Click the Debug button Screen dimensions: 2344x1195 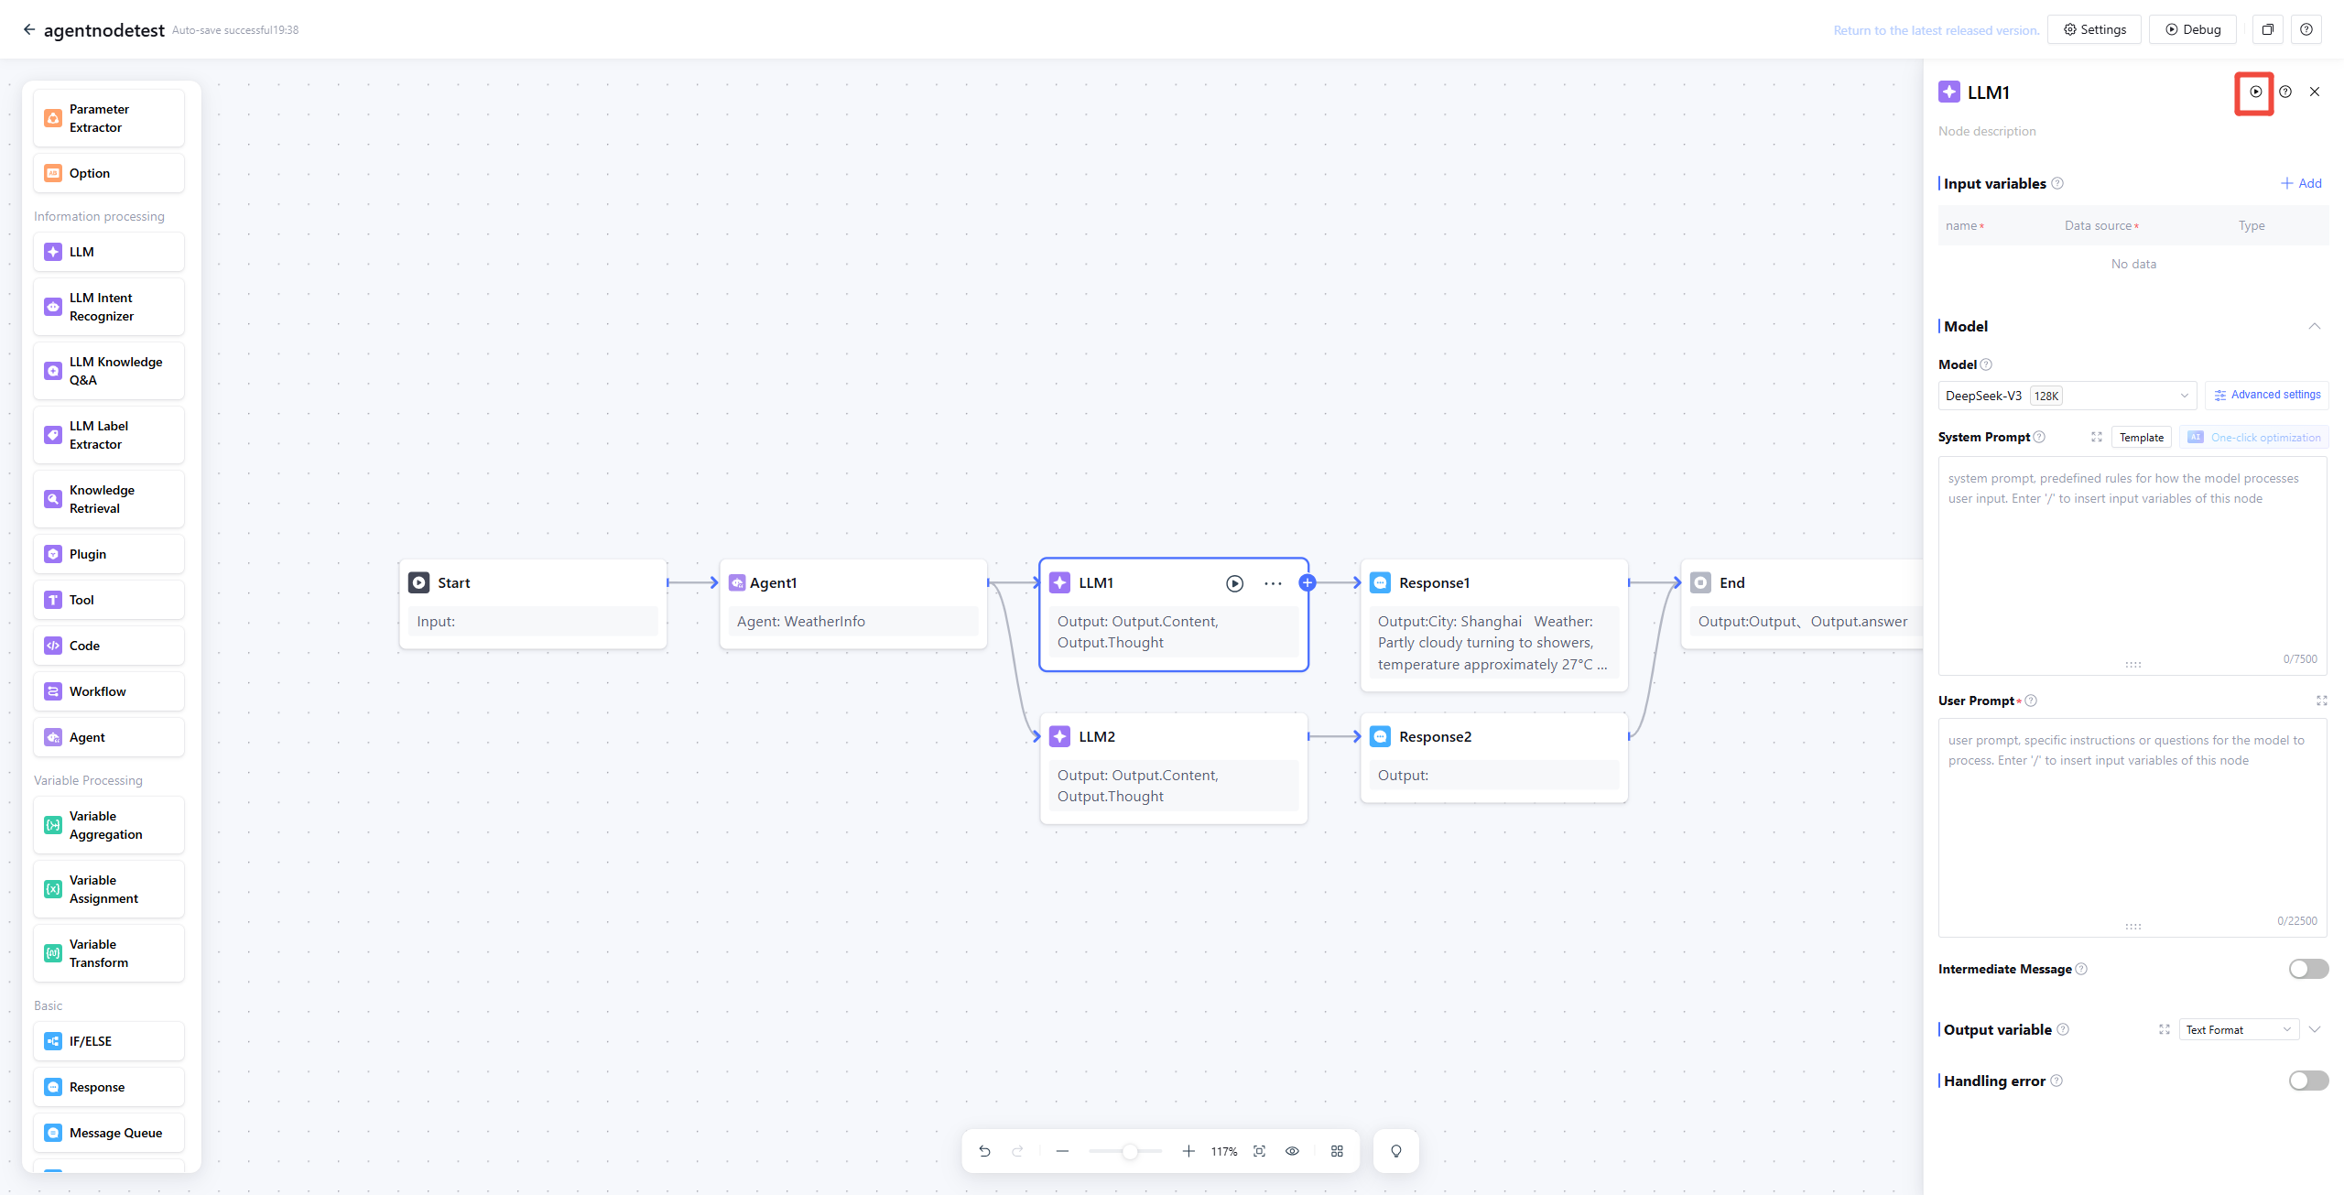coord(2192,29)
